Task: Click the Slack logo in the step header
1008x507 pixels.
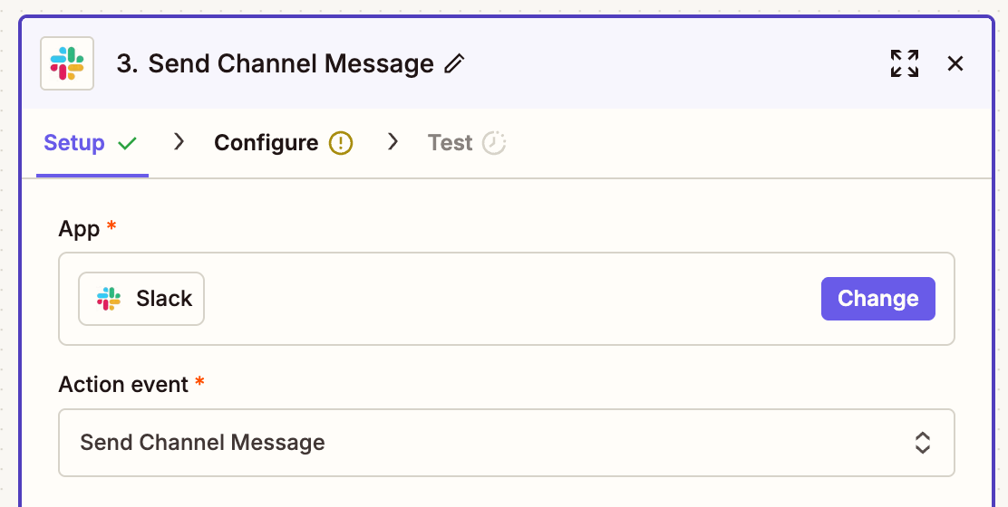Action: 67,63
